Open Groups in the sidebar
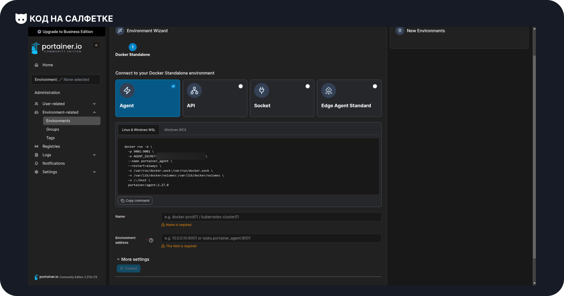Screen dimensions: 564x296 (53, 129)
